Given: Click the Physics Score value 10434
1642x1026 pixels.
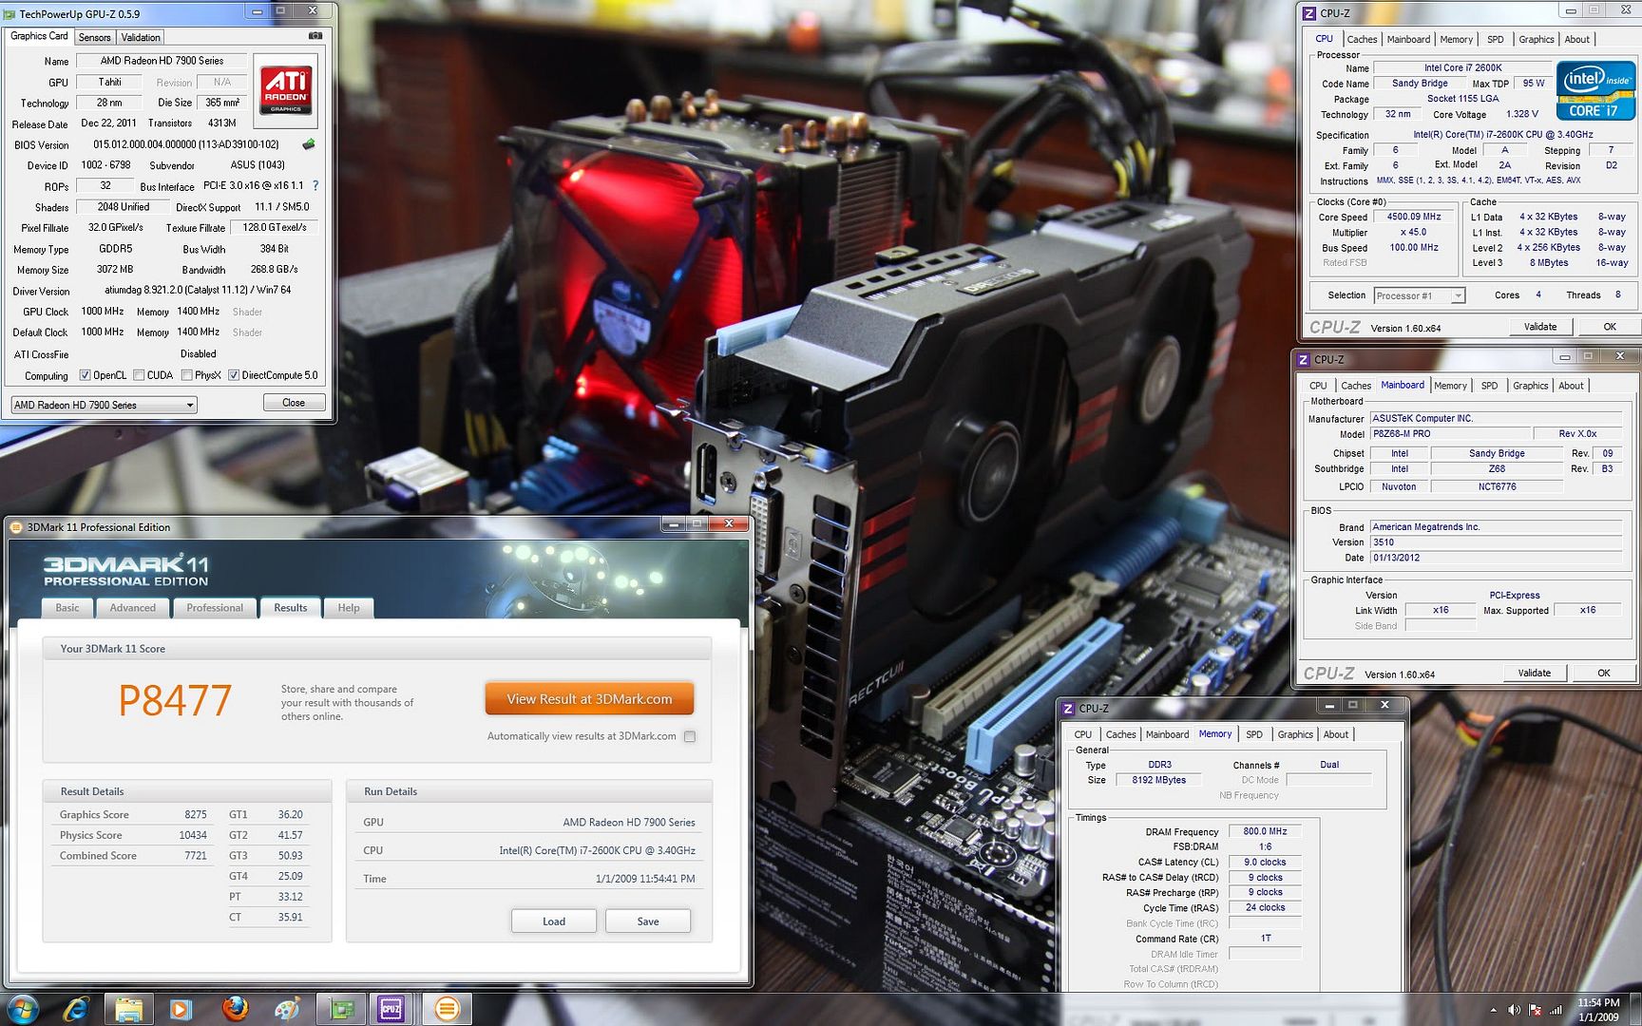Looking at the screenshot, I should [x=193, y=836].
